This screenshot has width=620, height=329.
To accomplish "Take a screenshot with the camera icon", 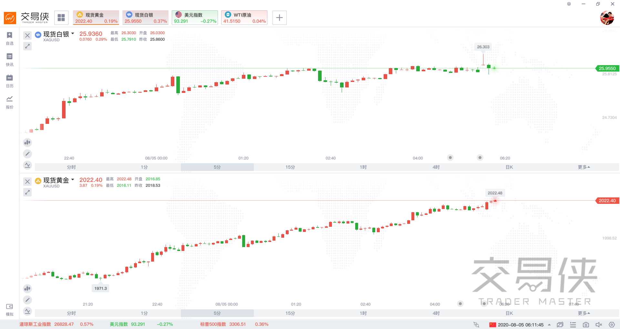I will click(586, 325).
